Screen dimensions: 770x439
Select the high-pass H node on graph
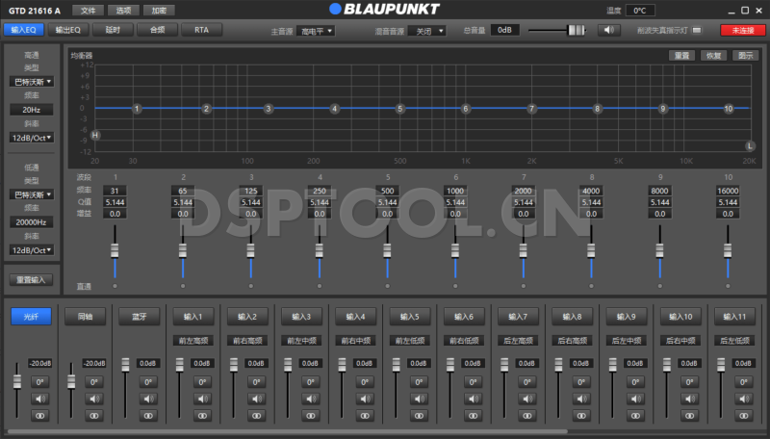click(95, 135)
